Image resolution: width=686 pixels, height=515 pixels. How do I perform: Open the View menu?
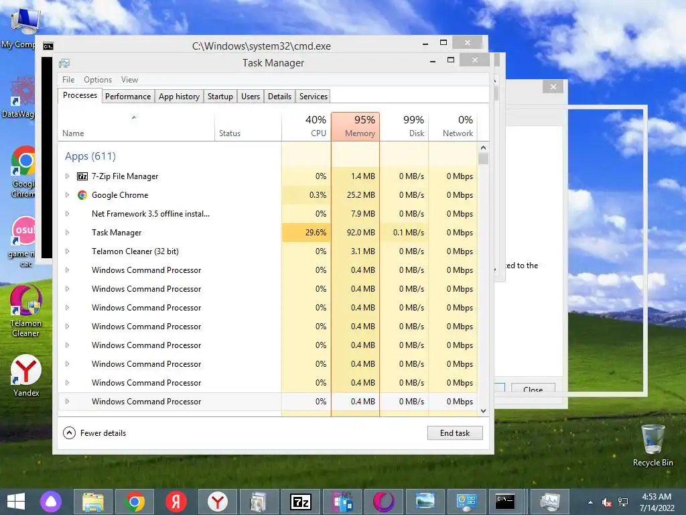pos(129,80)
